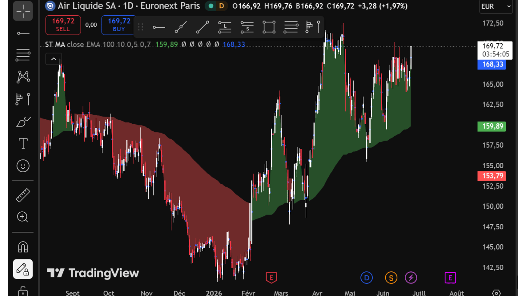Image resolution: width=526 pixels, height=296 pixels.
Task: Click the orange S split marker
Action: 391,278
